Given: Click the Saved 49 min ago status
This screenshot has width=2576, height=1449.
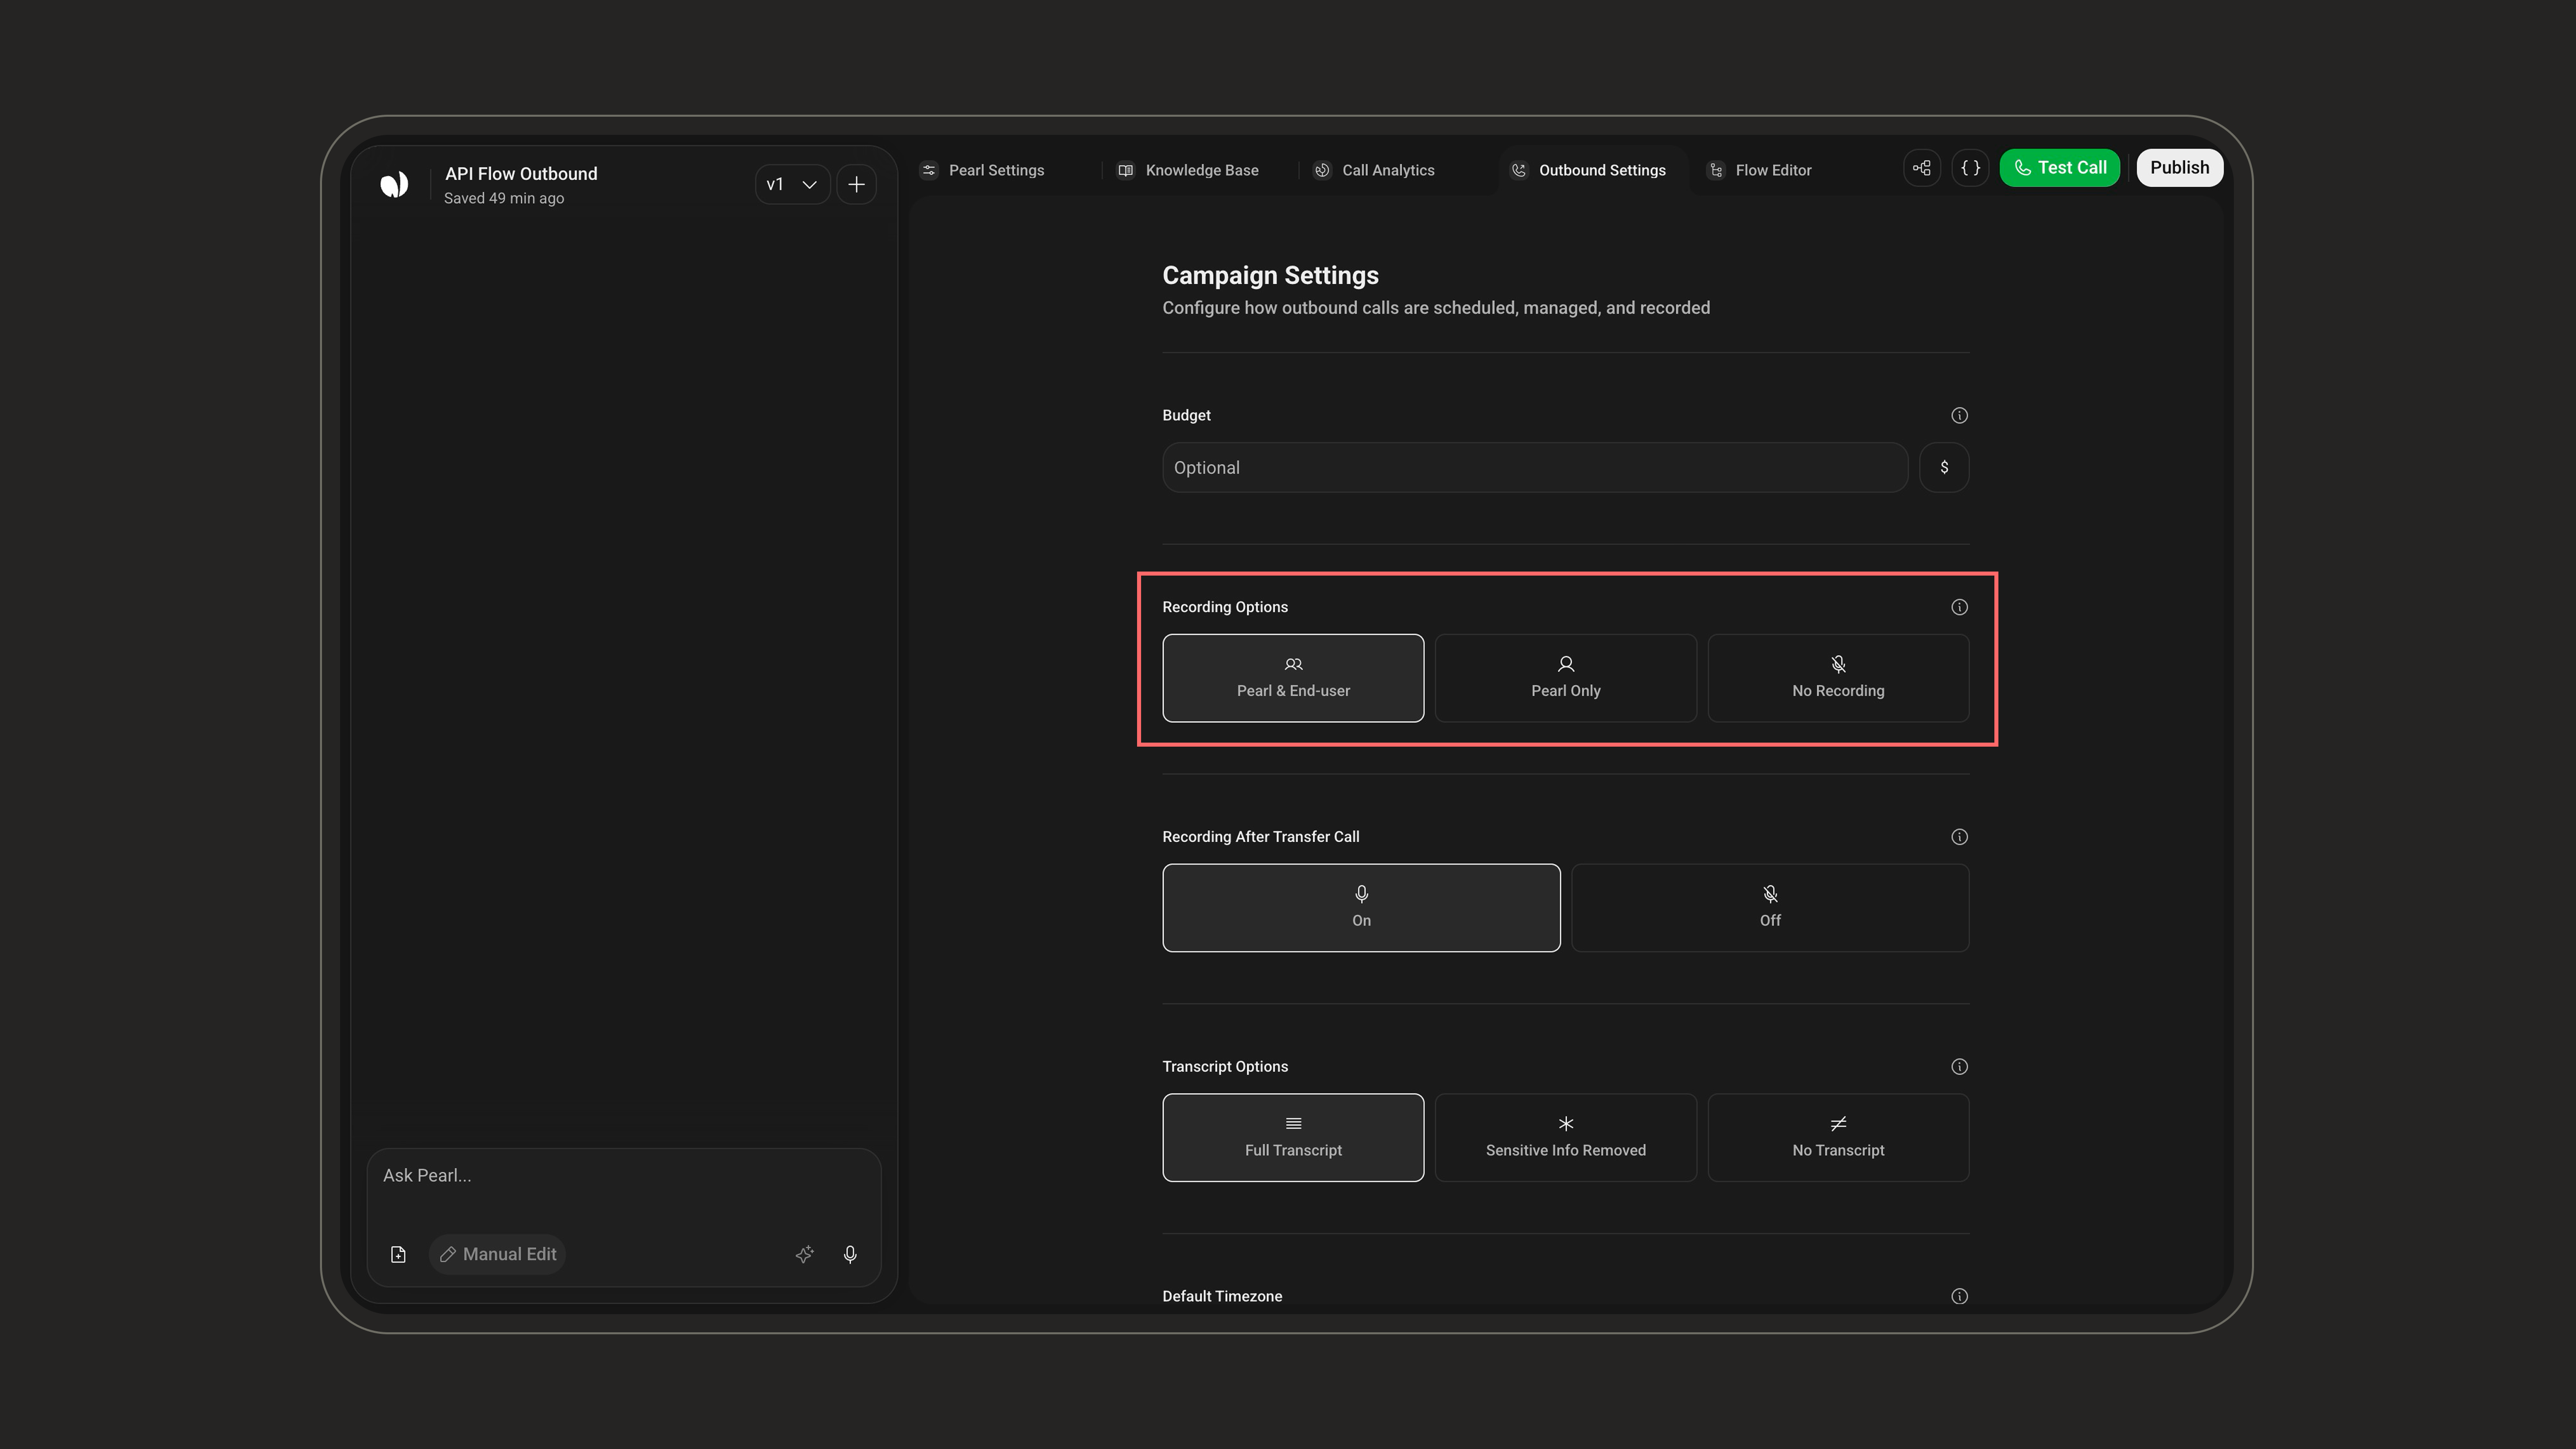Looking at the screenshot, I should coord(504,198).
